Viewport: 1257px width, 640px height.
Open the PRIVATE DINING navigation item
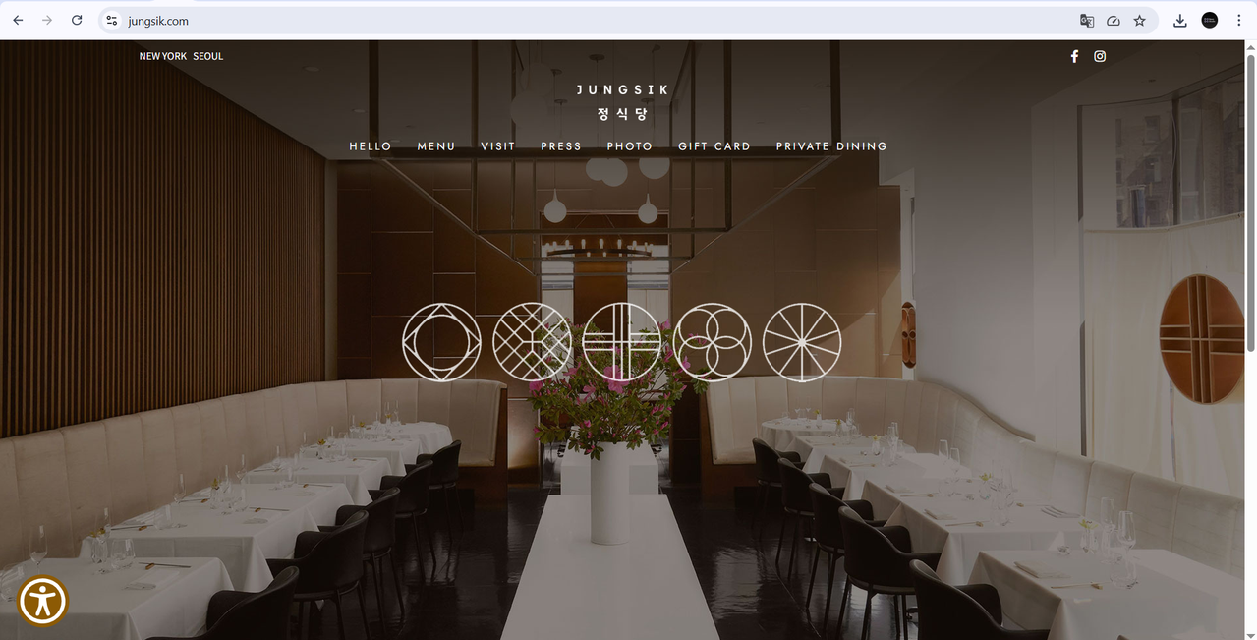[831, 146]
